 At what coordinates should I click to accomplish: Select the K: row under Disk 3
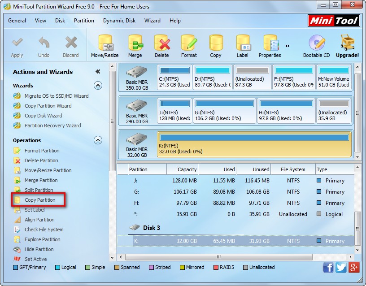(236, 241)
